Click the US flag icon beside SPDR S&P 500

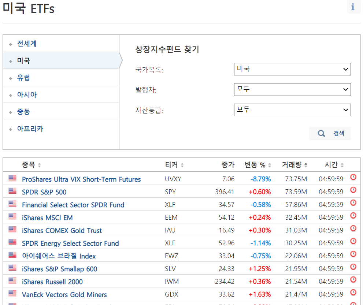pos(12,191)
